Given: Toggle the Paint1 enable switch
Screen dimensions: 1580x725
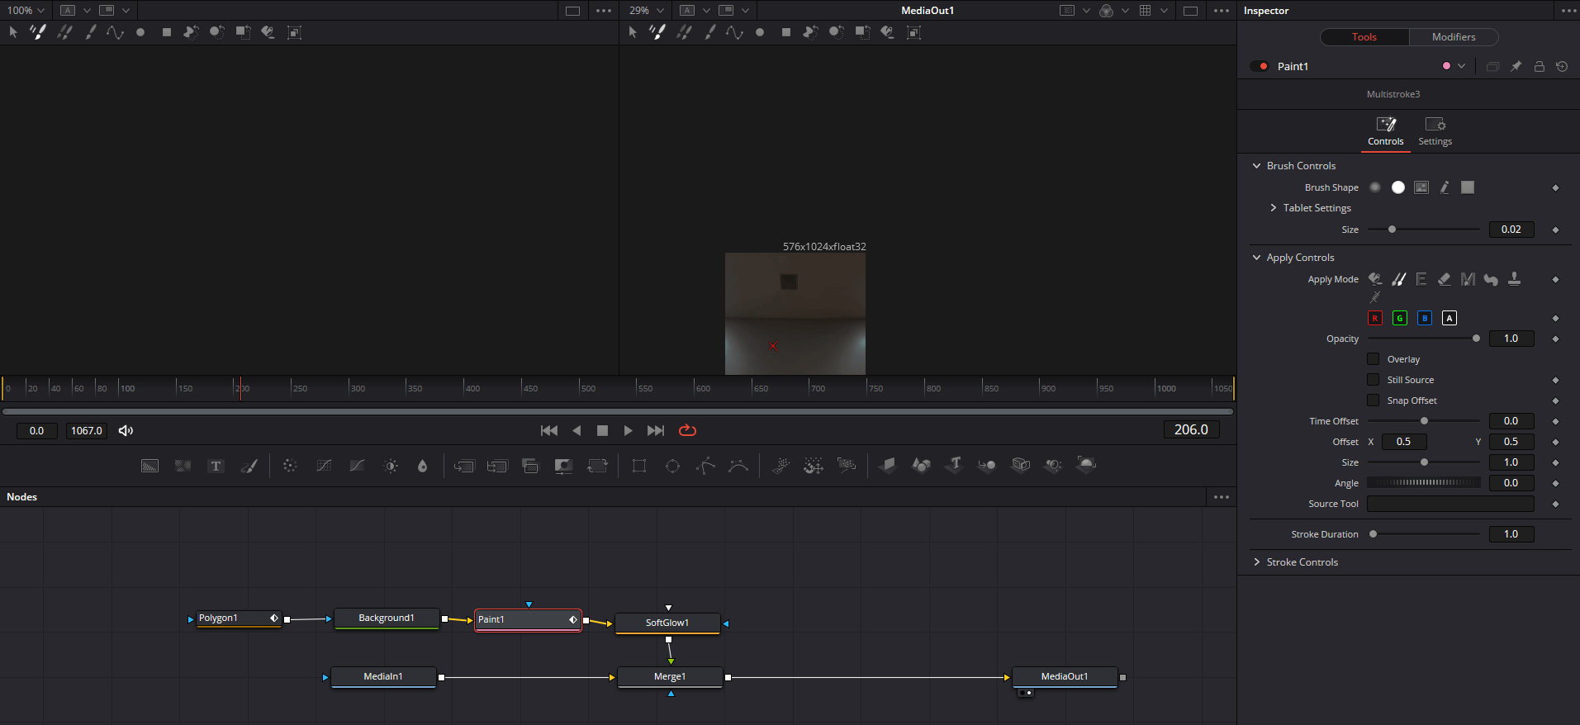Looking at the screenshot, I should point(1260,66).
